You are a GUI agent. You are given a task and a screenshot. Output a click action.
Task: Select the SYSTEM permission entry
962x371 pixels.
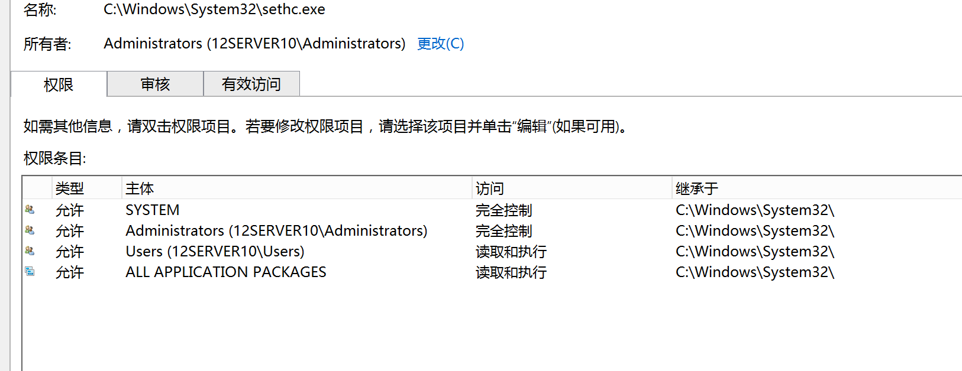153,210
